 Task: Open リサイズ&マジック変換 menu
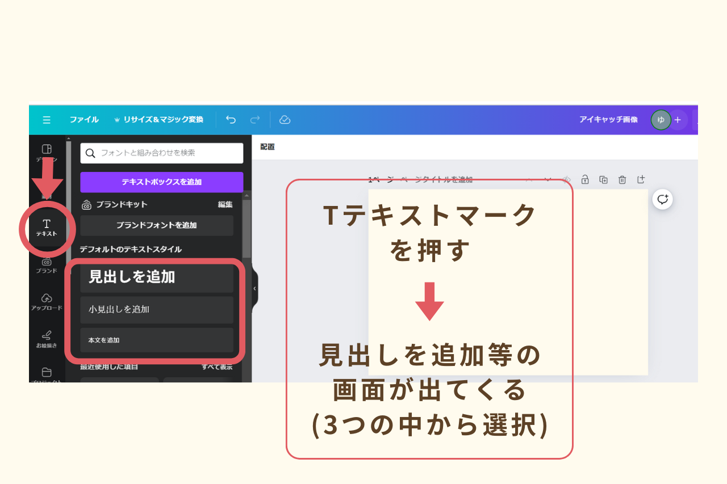click(x=158, y=120)
